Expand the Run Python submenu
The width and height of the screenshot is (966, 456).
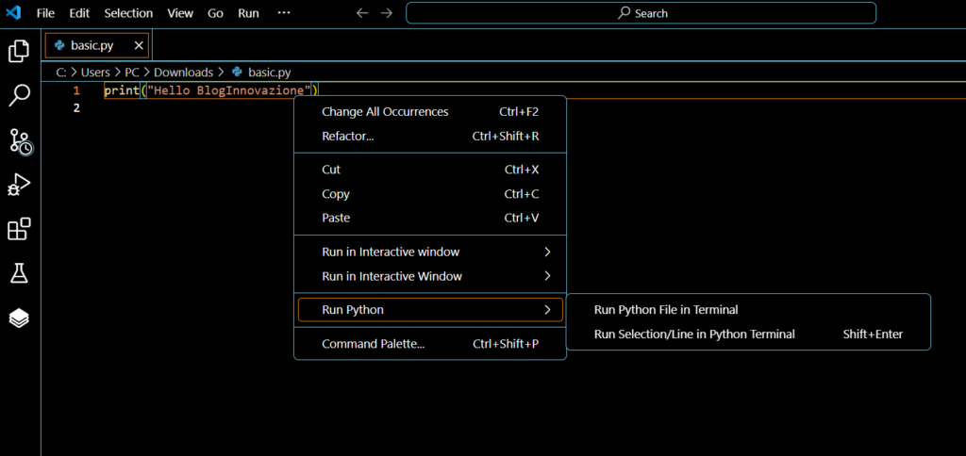pos(430,310)
